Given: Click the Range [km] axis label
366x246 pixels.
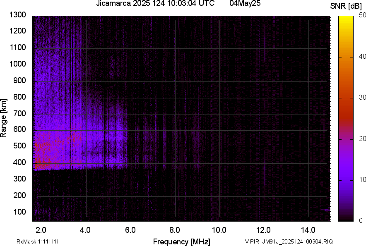Looking at the screenshot, I should tap(3, 118).
